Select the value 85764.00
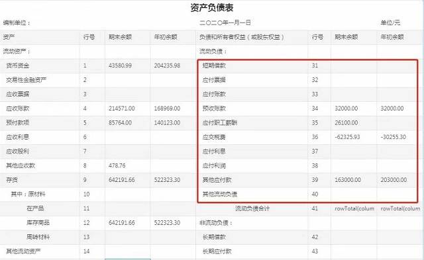This screenshot has width=424, height=260. coord(120,123)
